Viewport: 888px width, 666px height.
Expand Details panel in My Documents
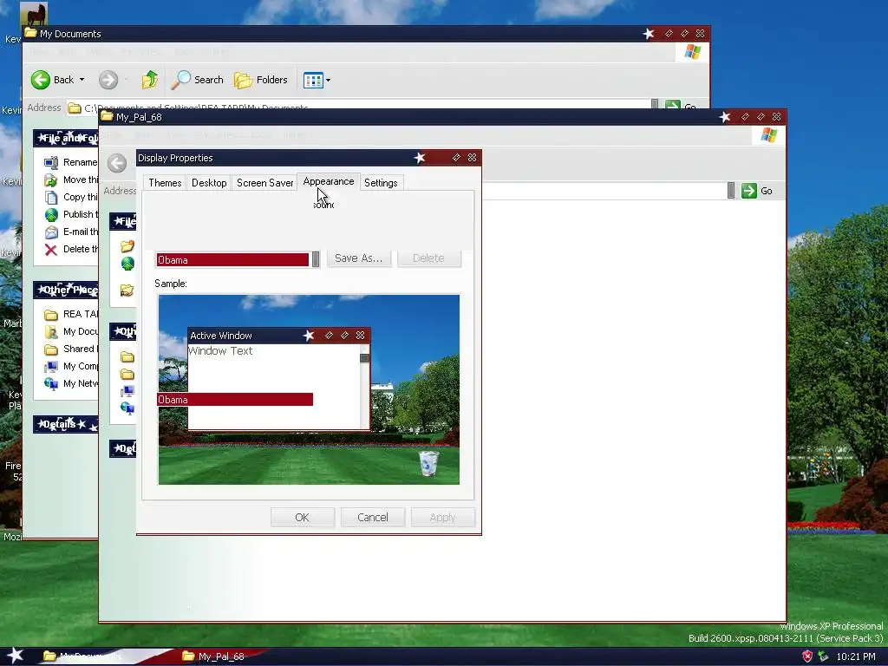pyautogui.click(x=66, y=424)
